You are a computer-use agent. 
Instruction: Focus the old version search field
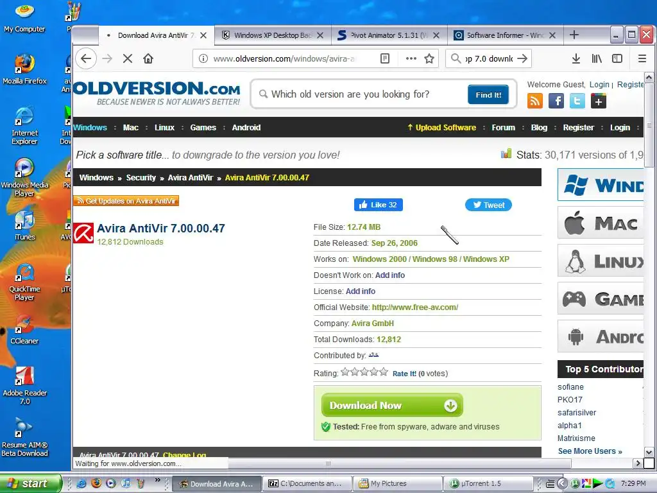tap(364, 94)
